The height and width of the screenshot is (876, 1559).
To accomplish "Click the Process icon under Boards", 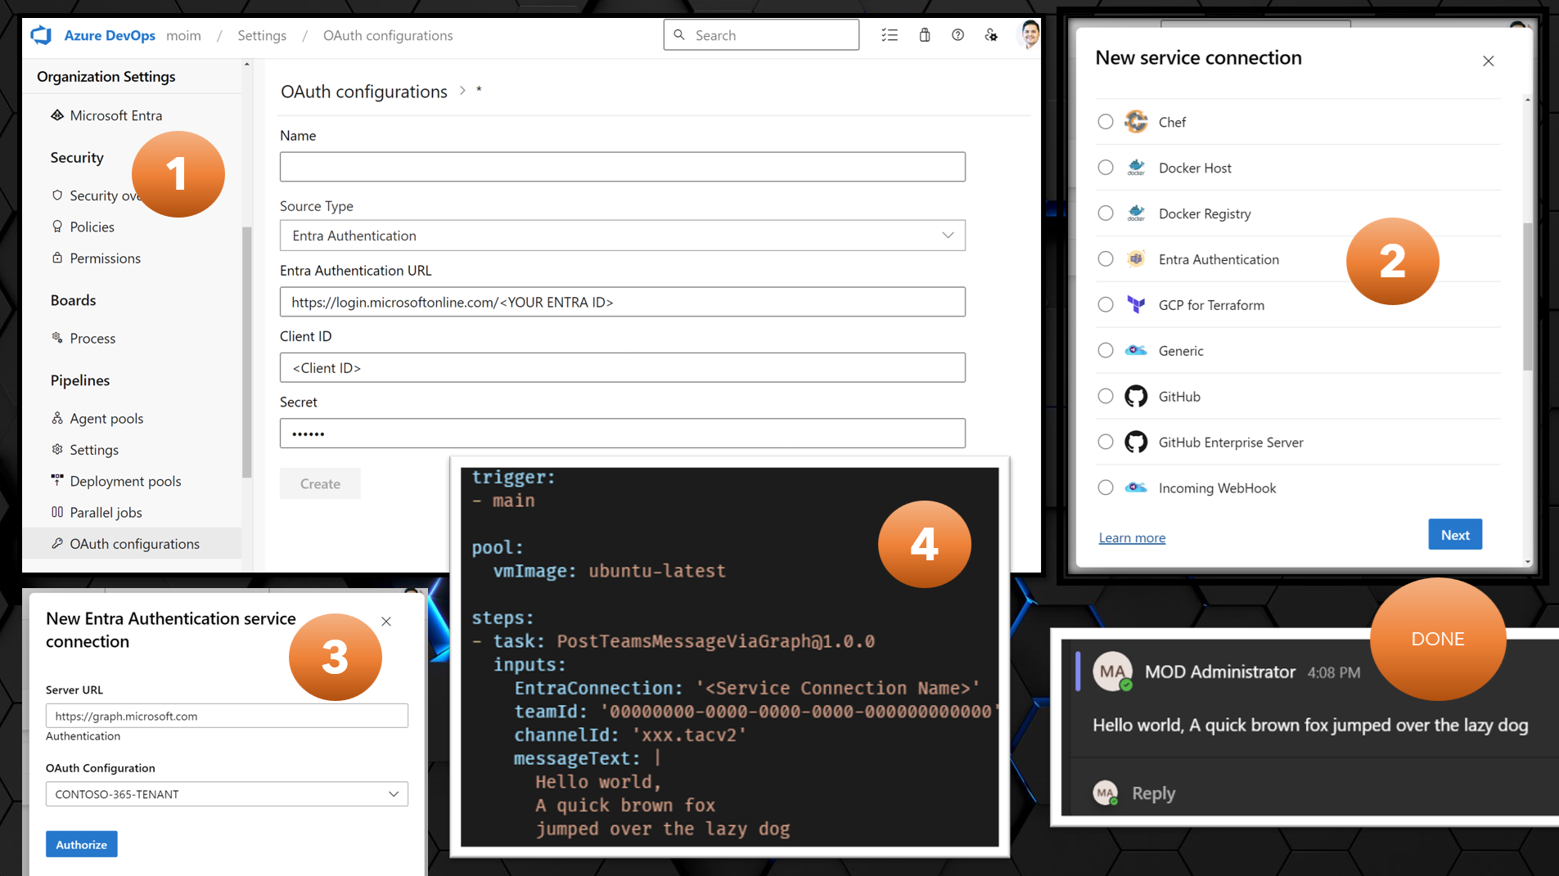I will click(x=57, y=338).
